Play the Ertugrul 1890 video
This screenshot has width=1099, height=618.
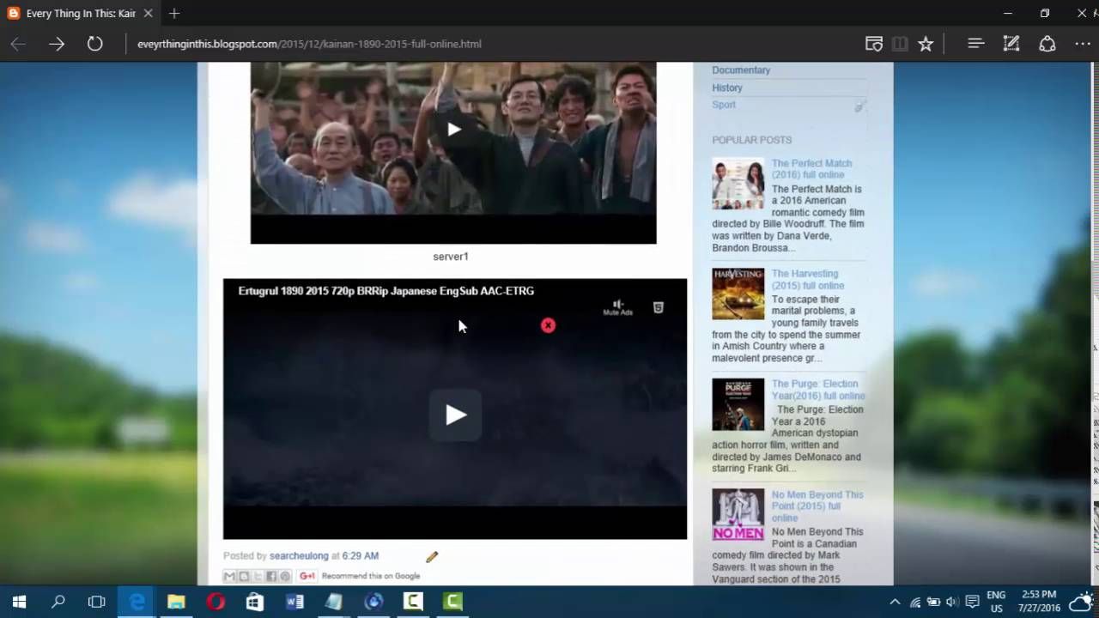[455, 415]
